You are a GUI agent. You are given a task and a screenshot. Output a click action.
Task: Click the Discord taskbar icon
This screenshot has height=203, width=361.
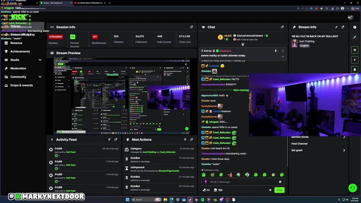(221, 200)
